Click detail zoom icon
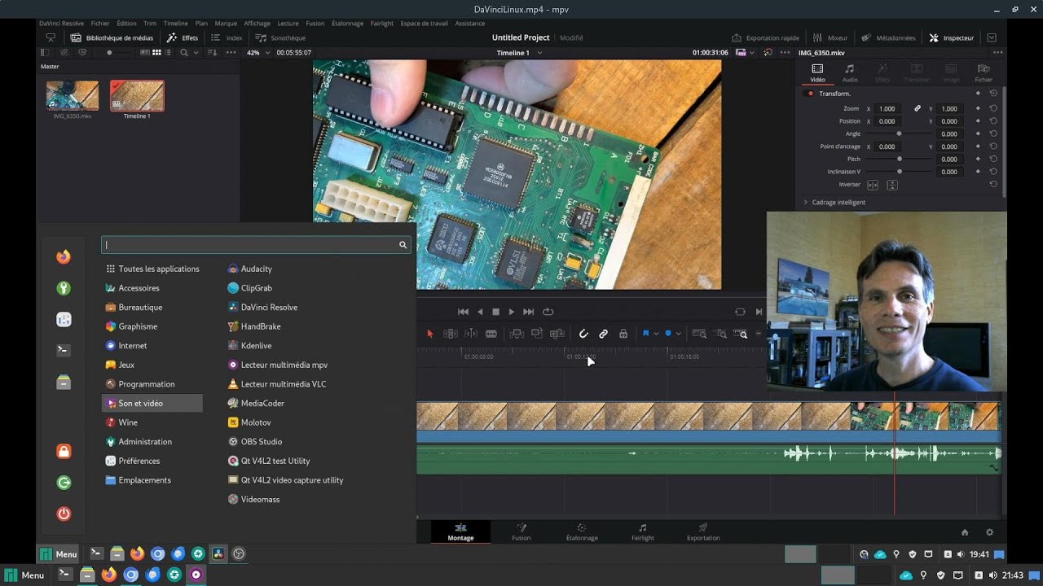This screenshot has width=1043, height=586. pos(720,334)
